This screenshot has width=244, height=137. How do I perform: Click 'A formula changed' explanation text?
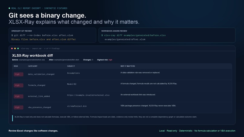tap(149, 84)
